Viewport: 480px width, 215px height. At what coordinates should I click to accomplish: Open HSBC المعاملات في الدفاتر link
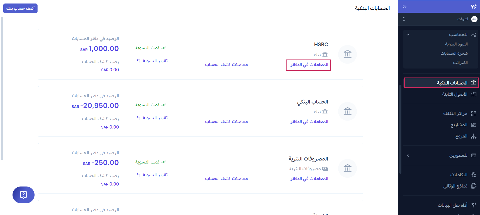(309, 65)
